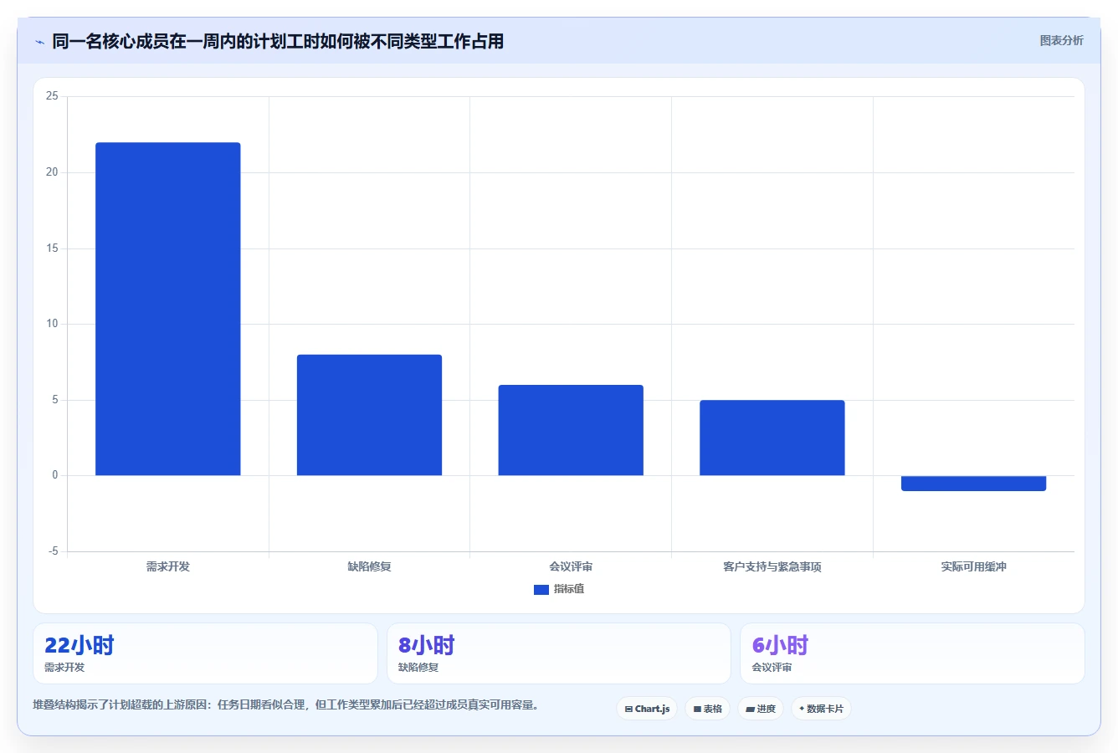Click the y-axis value -5
The height and width of the screenshot is (753, 1118).
click(54, 551)
